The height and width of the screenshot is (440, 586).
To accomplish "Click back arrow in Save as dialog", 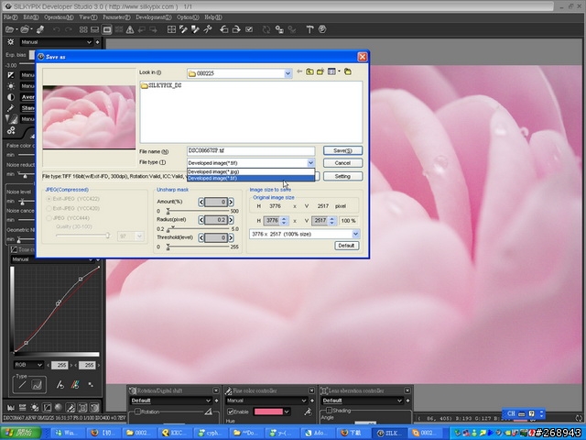I will [x=299, y=71].
